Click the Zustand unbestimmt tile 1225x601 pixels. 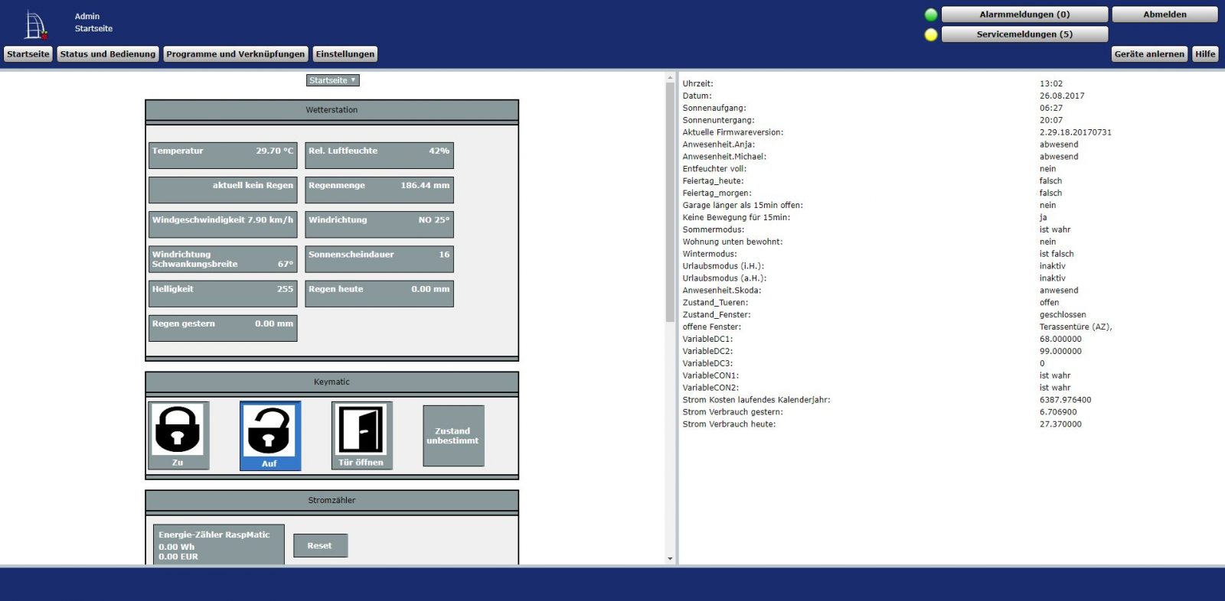453,436
